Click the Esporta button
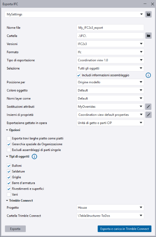156x237 pixels. click(x=15, y=229)
